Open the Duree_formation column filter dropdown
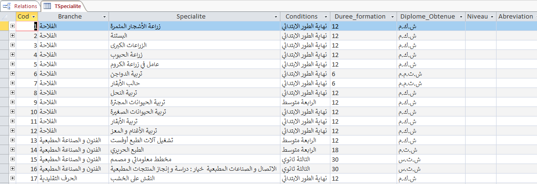Viewport: 537px width, 184px height. click(x=392, y=17)
